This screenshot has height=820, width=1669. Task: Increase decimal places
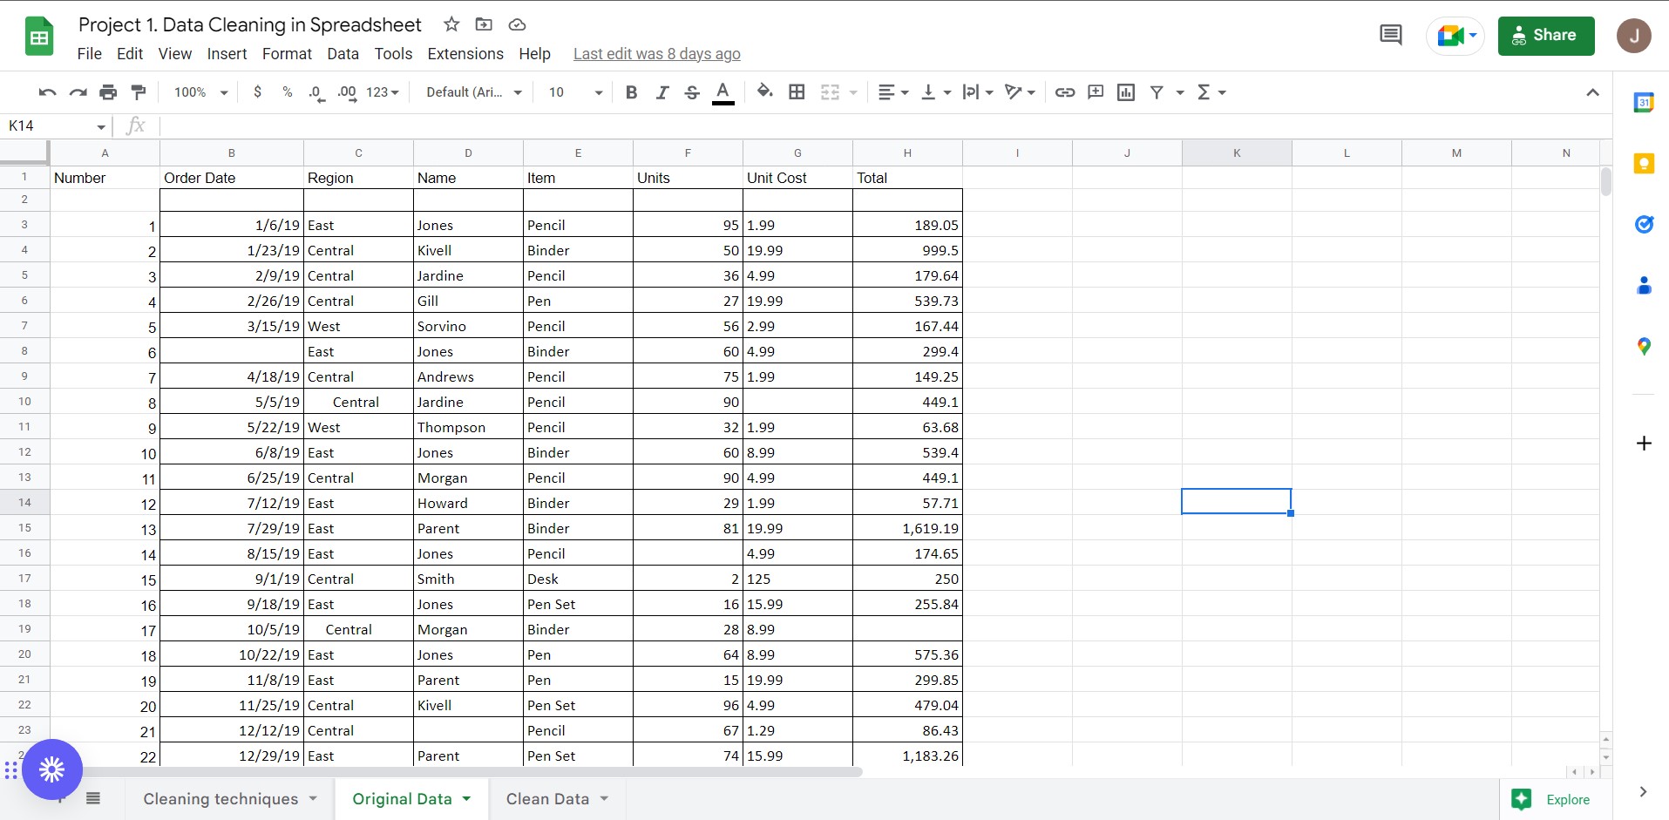click(347, 92)
